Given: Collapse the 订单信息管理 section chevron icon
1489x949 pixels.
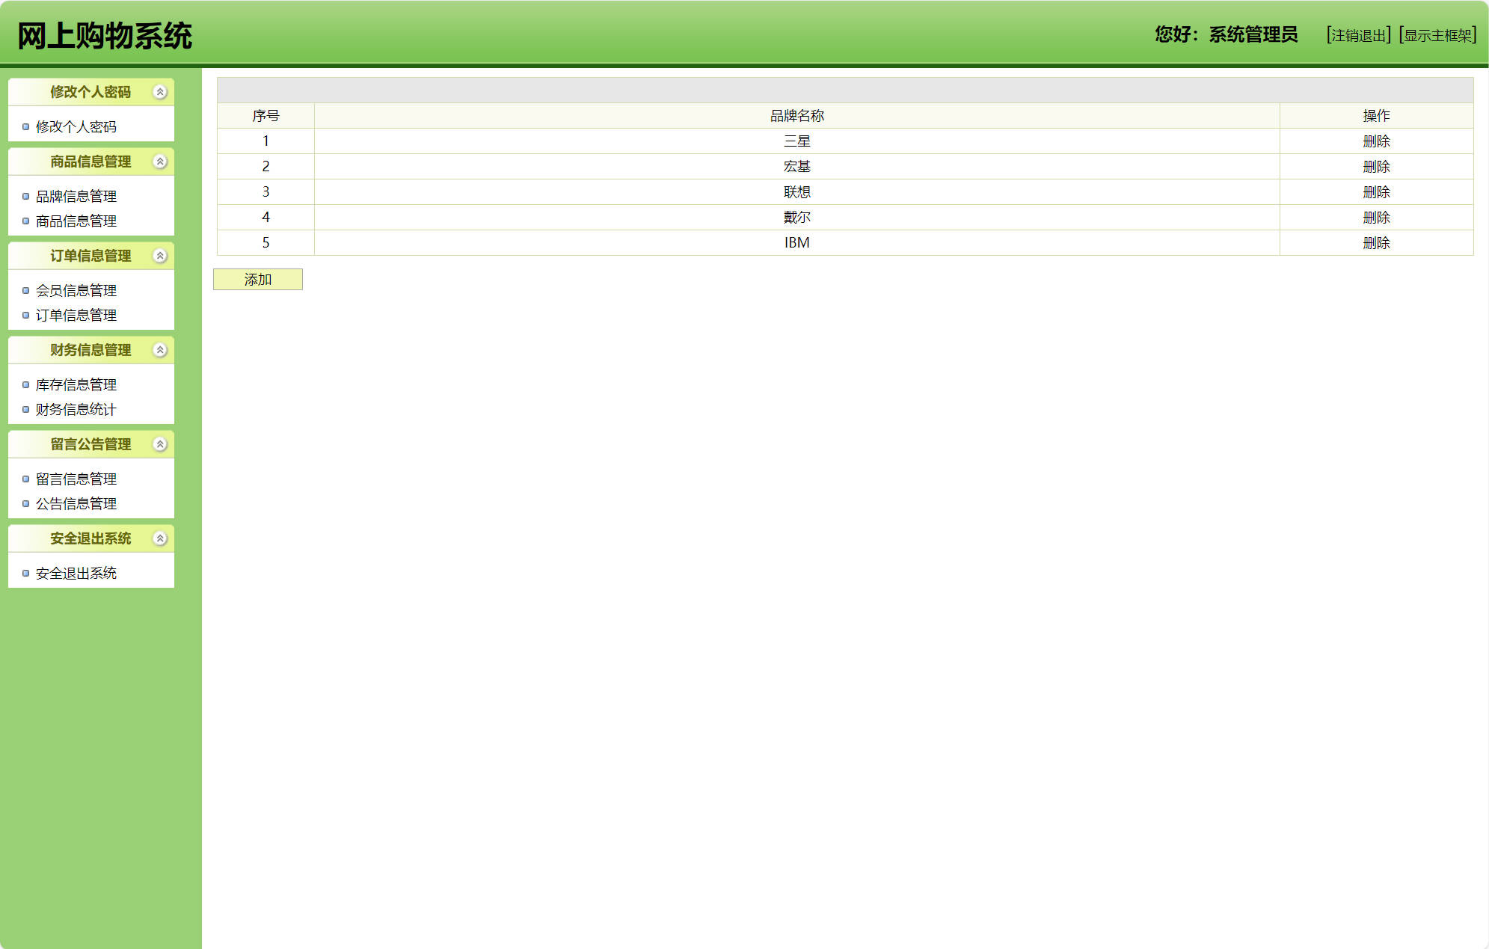Looking at the screenshot, I should 160,256.
